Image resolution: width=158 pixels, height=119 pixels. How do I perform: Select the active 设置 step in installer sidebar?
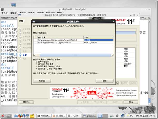click(25, 55)
